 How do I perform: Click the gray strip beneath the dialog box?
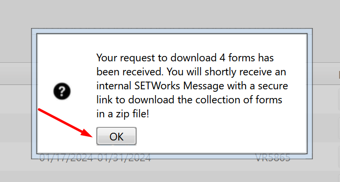(x=170, y=171)
